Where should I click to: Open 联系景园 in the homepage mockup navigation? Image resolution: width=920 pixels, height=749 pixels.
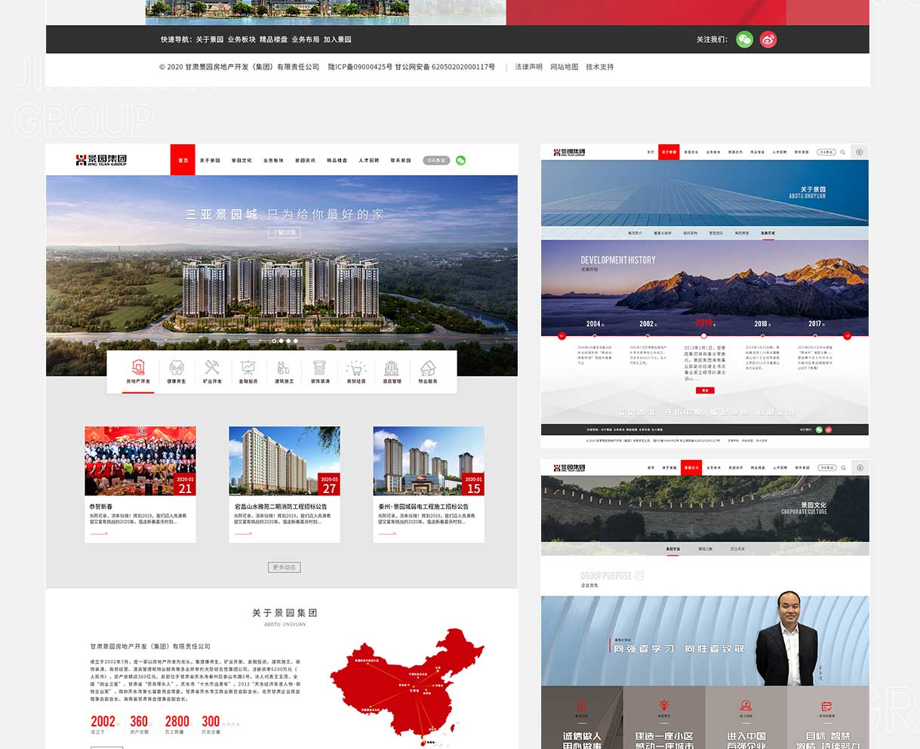(x=401, y=160)
